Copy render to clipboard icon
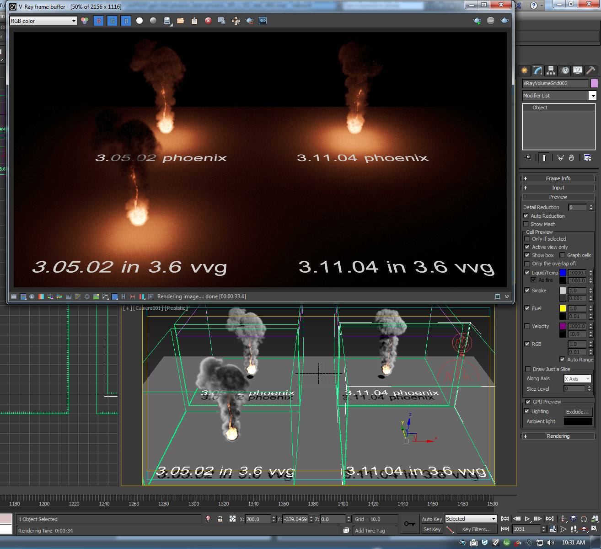The width and height of the screenshot is (601, 549). click(194, 21)
